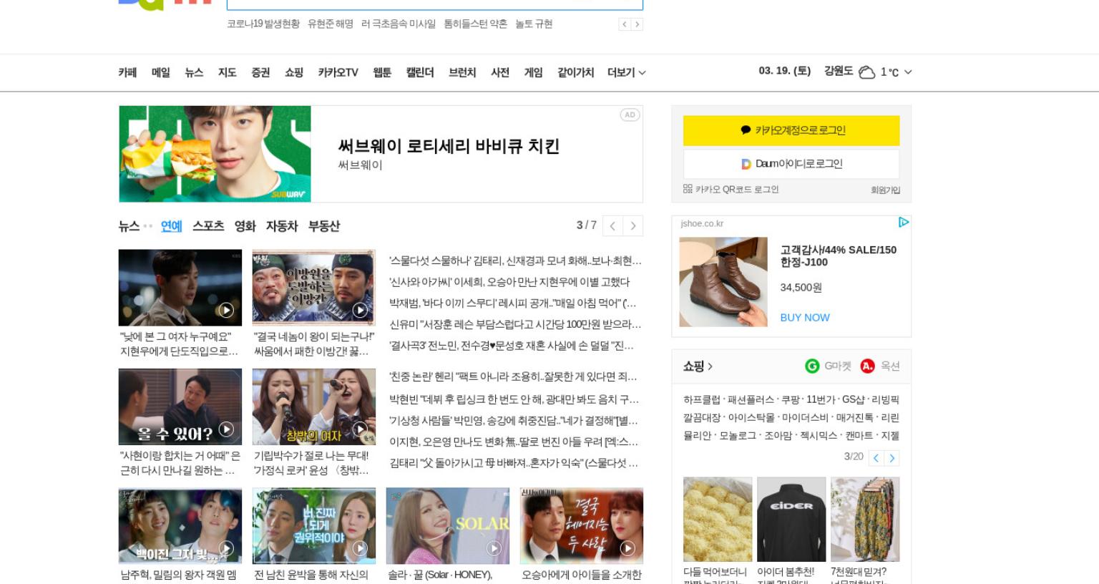
Task: Log in with Daum 아이디
Action: tap(791, 164)
